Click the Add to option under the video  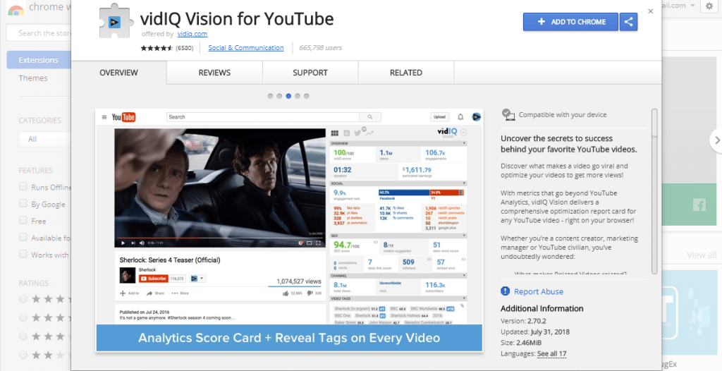(x=130, y=293)
